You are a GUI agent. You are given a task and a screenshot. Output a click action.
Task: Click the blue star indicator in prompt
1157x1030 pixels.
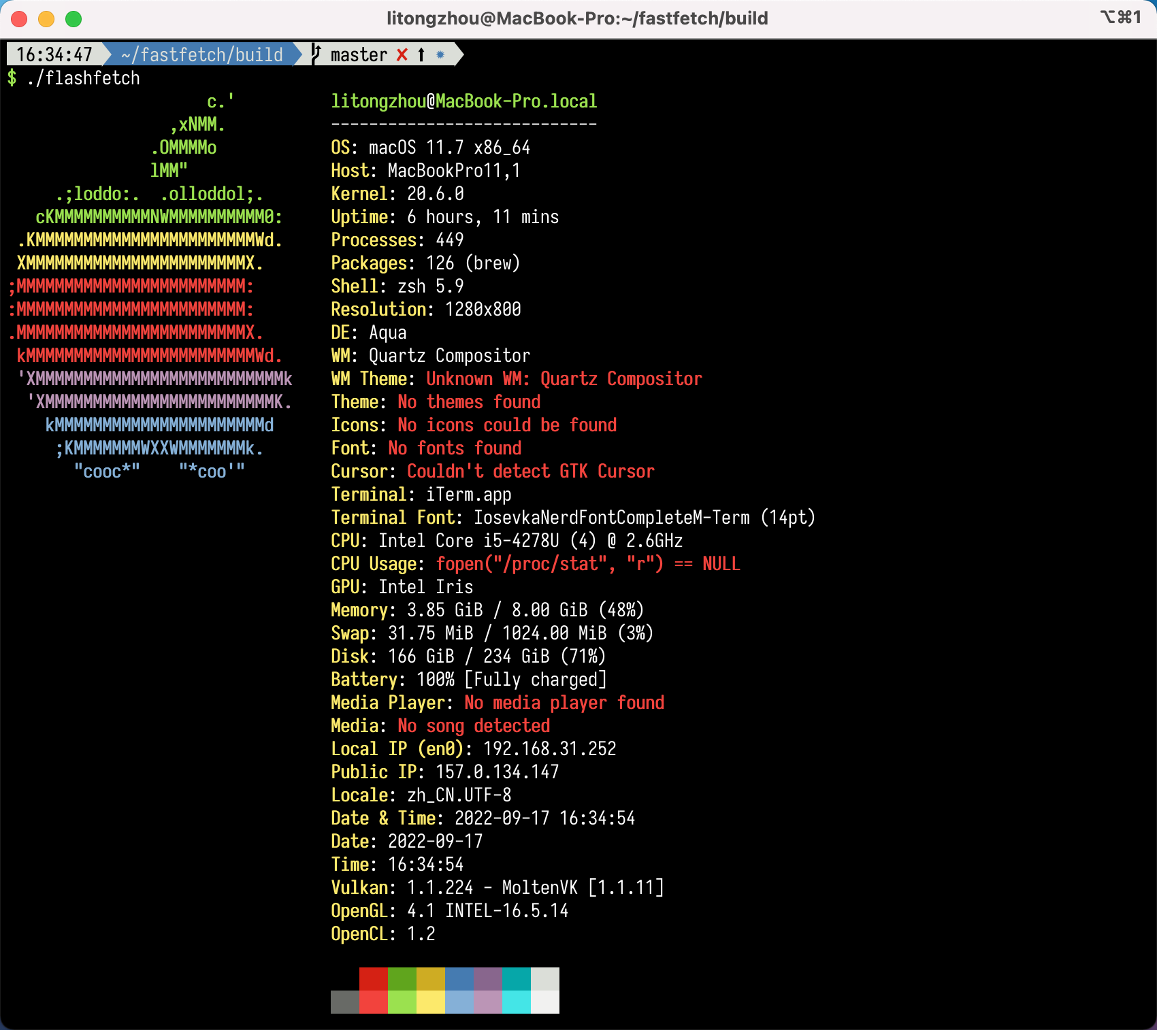click(x=440, y=54)
